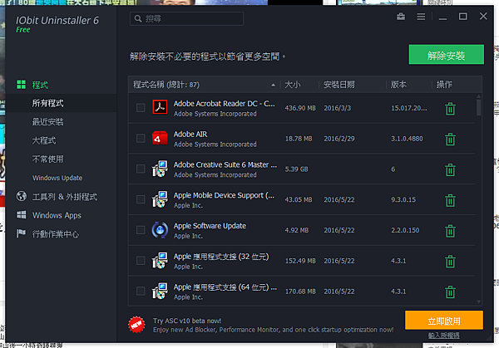Click the trash icon for Adobe AIR
This screenshot has width=499, height=348.
pos(450,140)
